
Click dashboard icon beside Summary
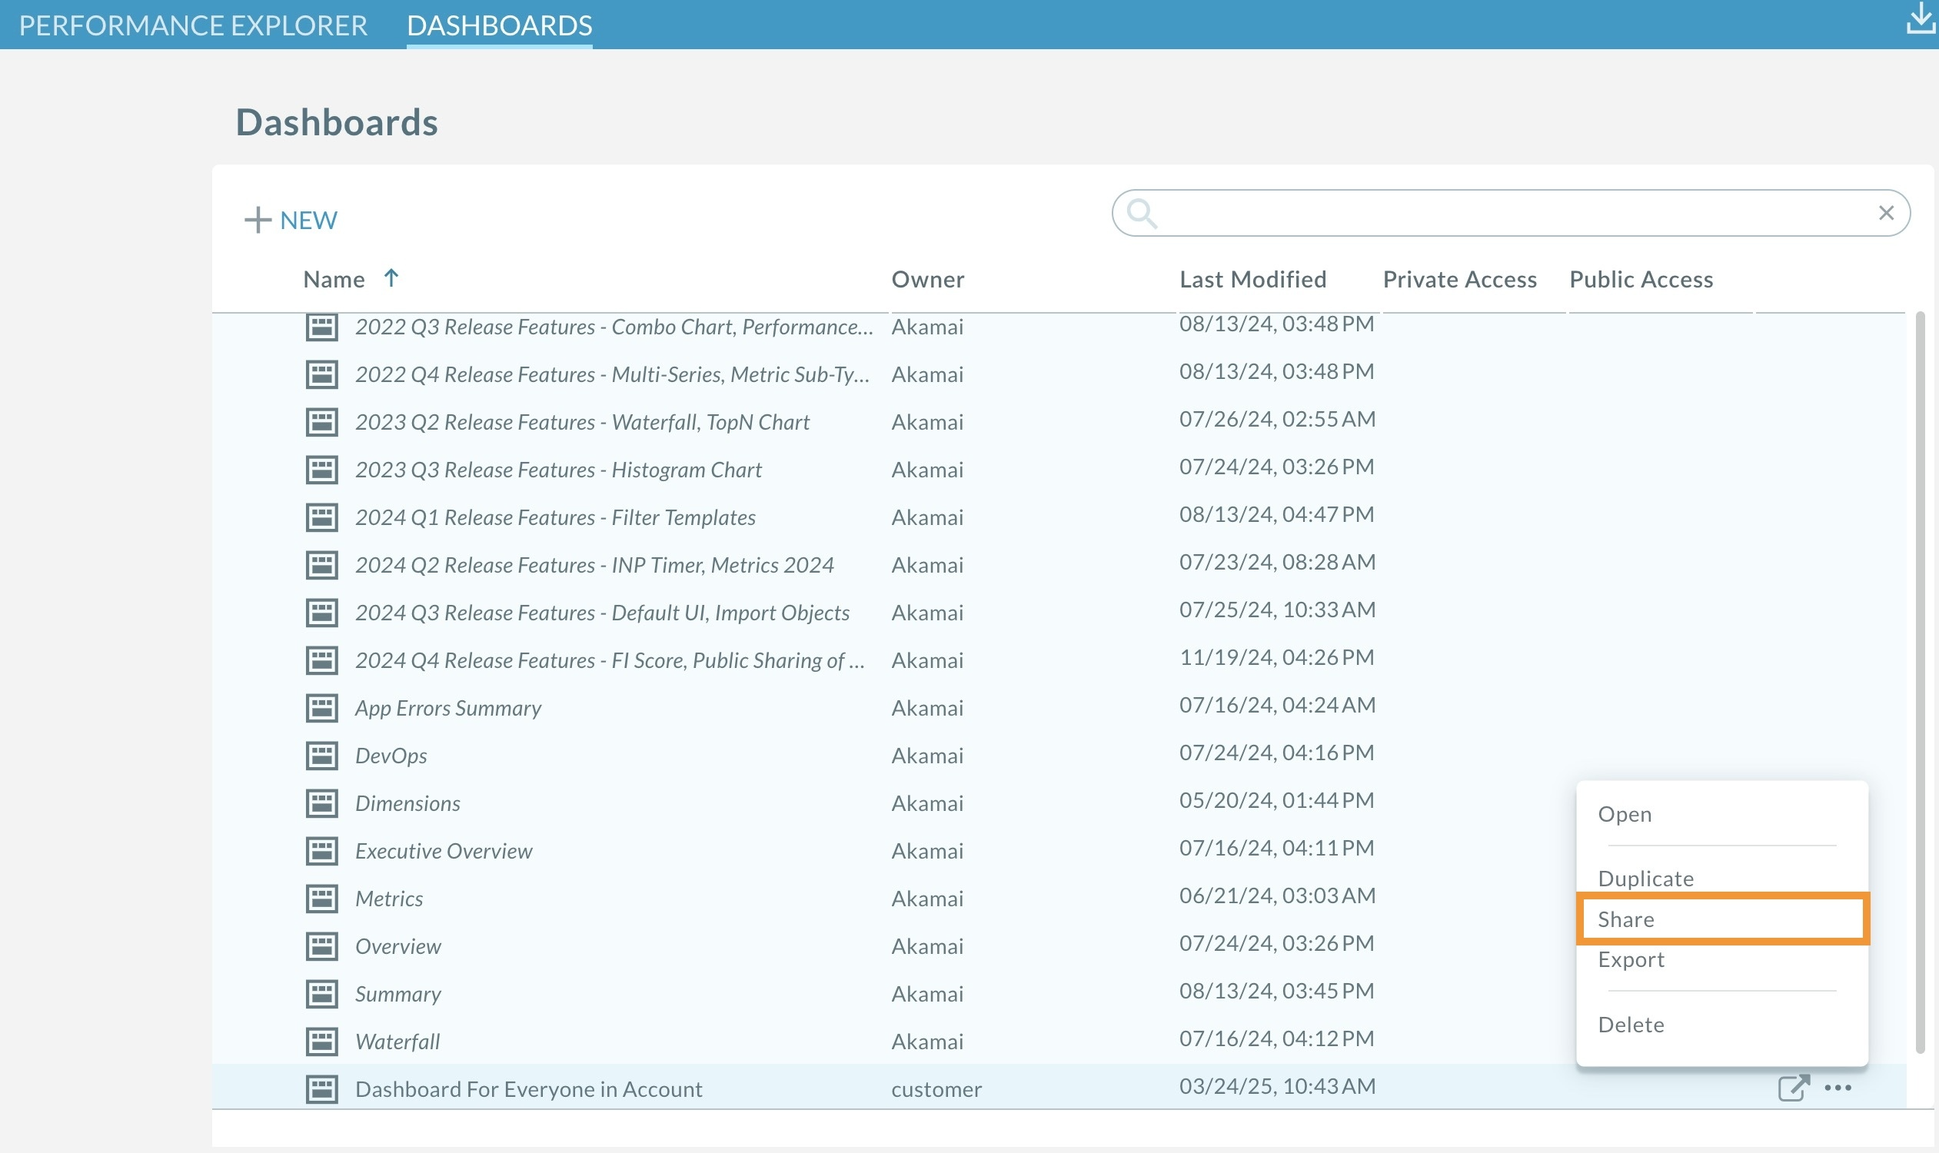pyautogui.click(x=321, y=994)
